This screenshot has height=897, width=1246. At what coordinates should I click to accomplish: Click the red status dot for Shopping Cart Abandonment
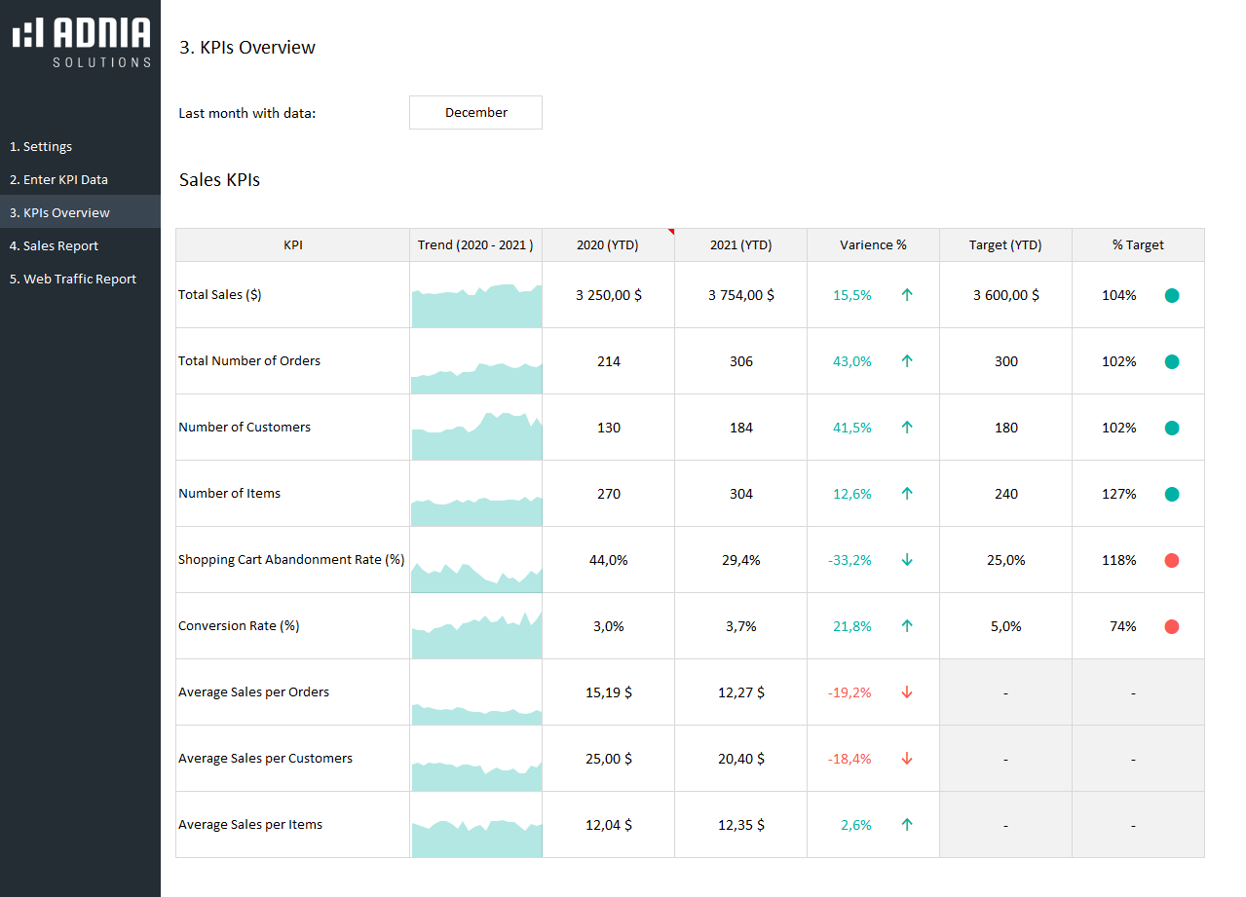click(x=1172, y=560)
